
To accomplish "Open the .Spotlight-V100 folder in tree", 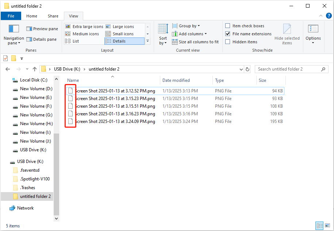I will (x=31, y=179).
